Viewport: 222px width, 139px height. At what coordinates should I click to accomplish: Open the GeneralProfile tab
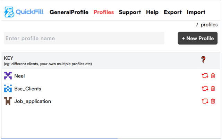click(69, 12)
